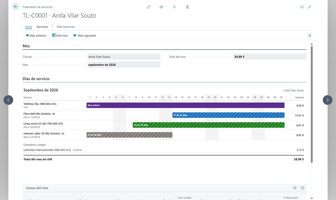Image resolution: width=336 pixels, height=200 pixels.
Task: Open the share icon in the top bar
Action: click(161, 7)
